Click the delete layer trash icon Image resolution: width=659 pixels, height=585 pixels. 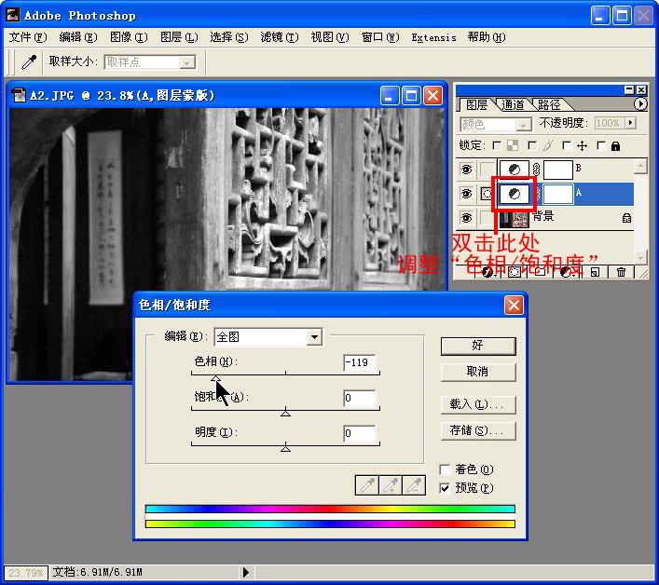point(622,272)
